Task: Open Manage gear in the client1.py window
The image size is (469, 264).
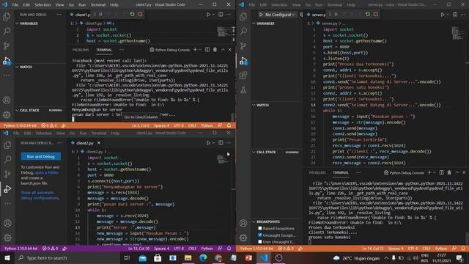Action: (x=7, y=114)
